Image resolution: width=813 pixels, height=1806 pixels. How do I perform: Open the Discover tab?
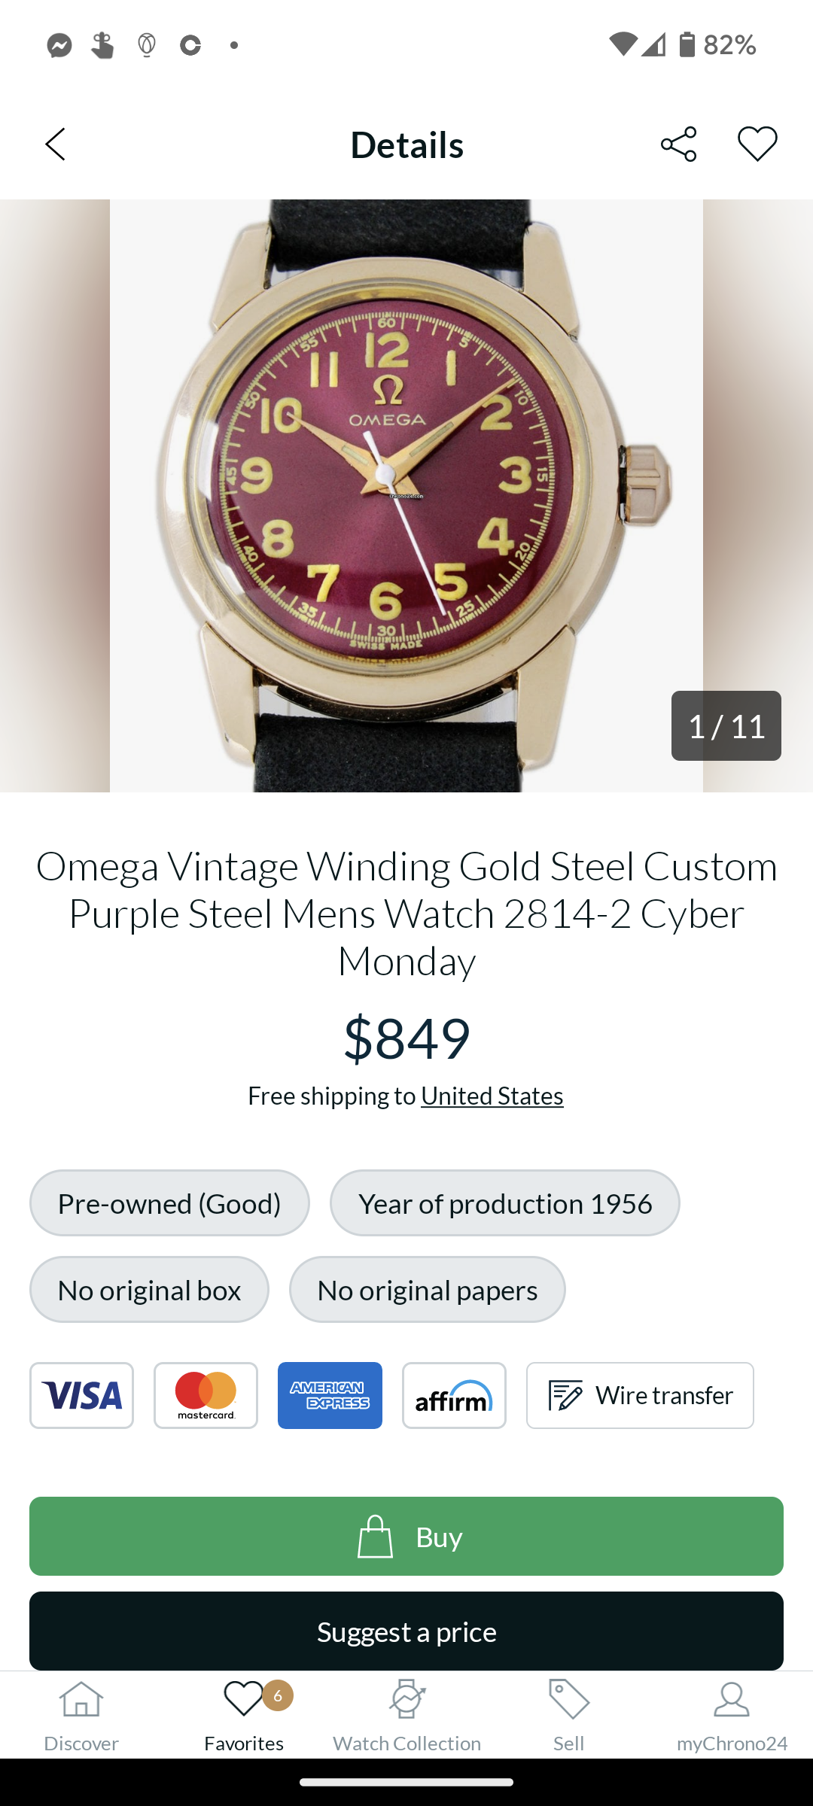[x=81, y=1716]
